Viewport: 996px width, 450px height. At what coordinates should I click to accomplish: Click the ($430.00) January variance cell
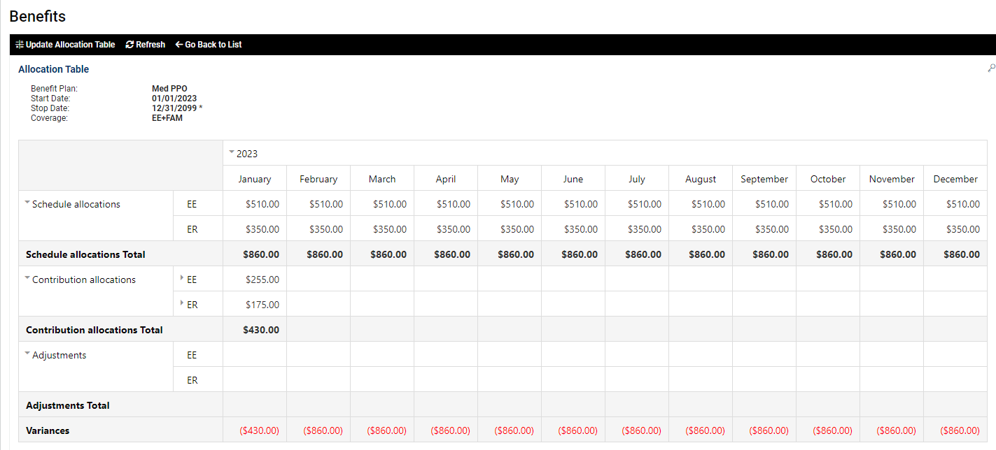tap(255, 430)
